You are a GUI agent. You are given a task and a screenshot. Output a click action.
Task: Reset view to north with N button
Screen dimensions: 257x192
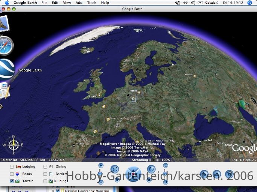pos(117,180)
